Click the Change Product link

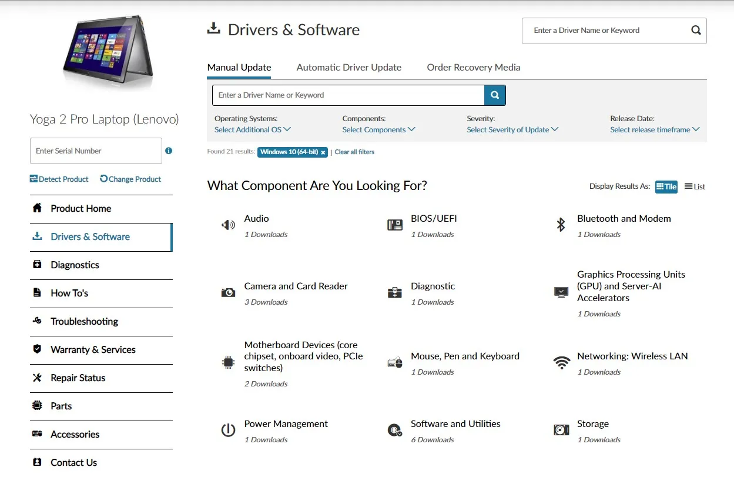click(130, 179)
